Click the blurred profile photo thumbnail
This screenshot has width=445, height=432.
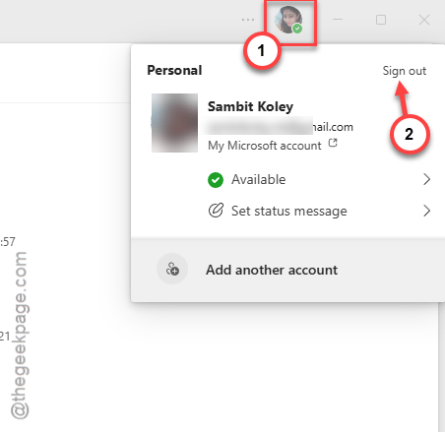click(174, 123)
